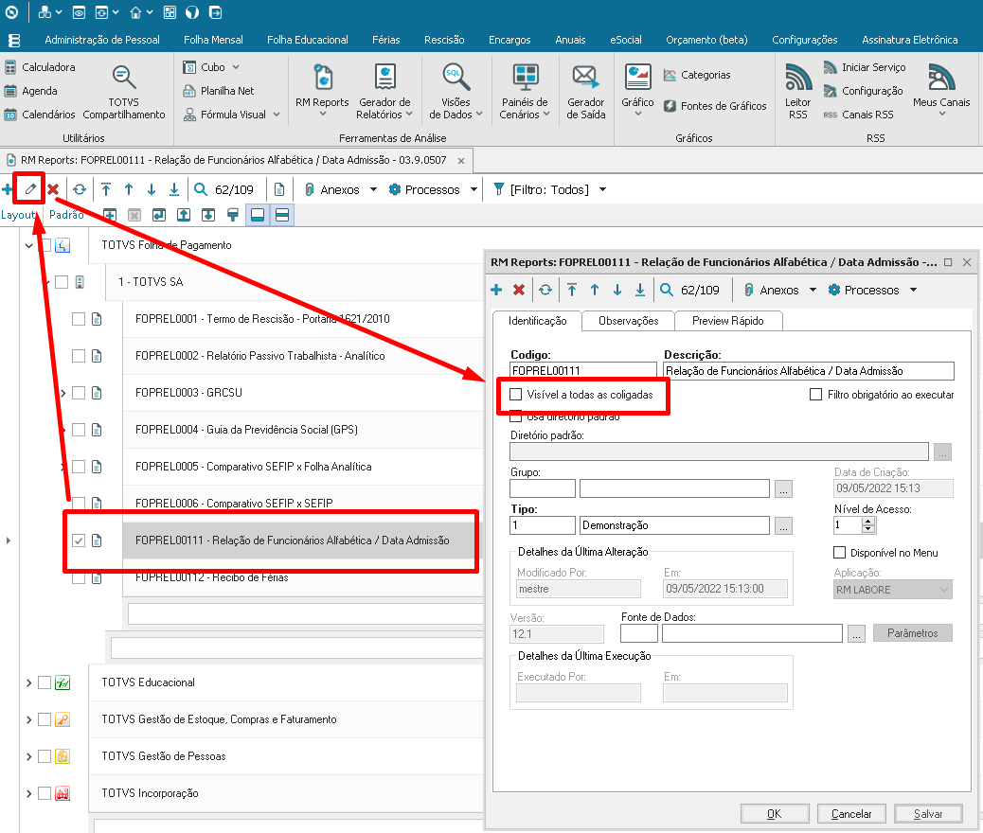The height and width of the screenshot is (833, 983).
Task: Increase the Nível de Acesso value
Action: [868, 522]
